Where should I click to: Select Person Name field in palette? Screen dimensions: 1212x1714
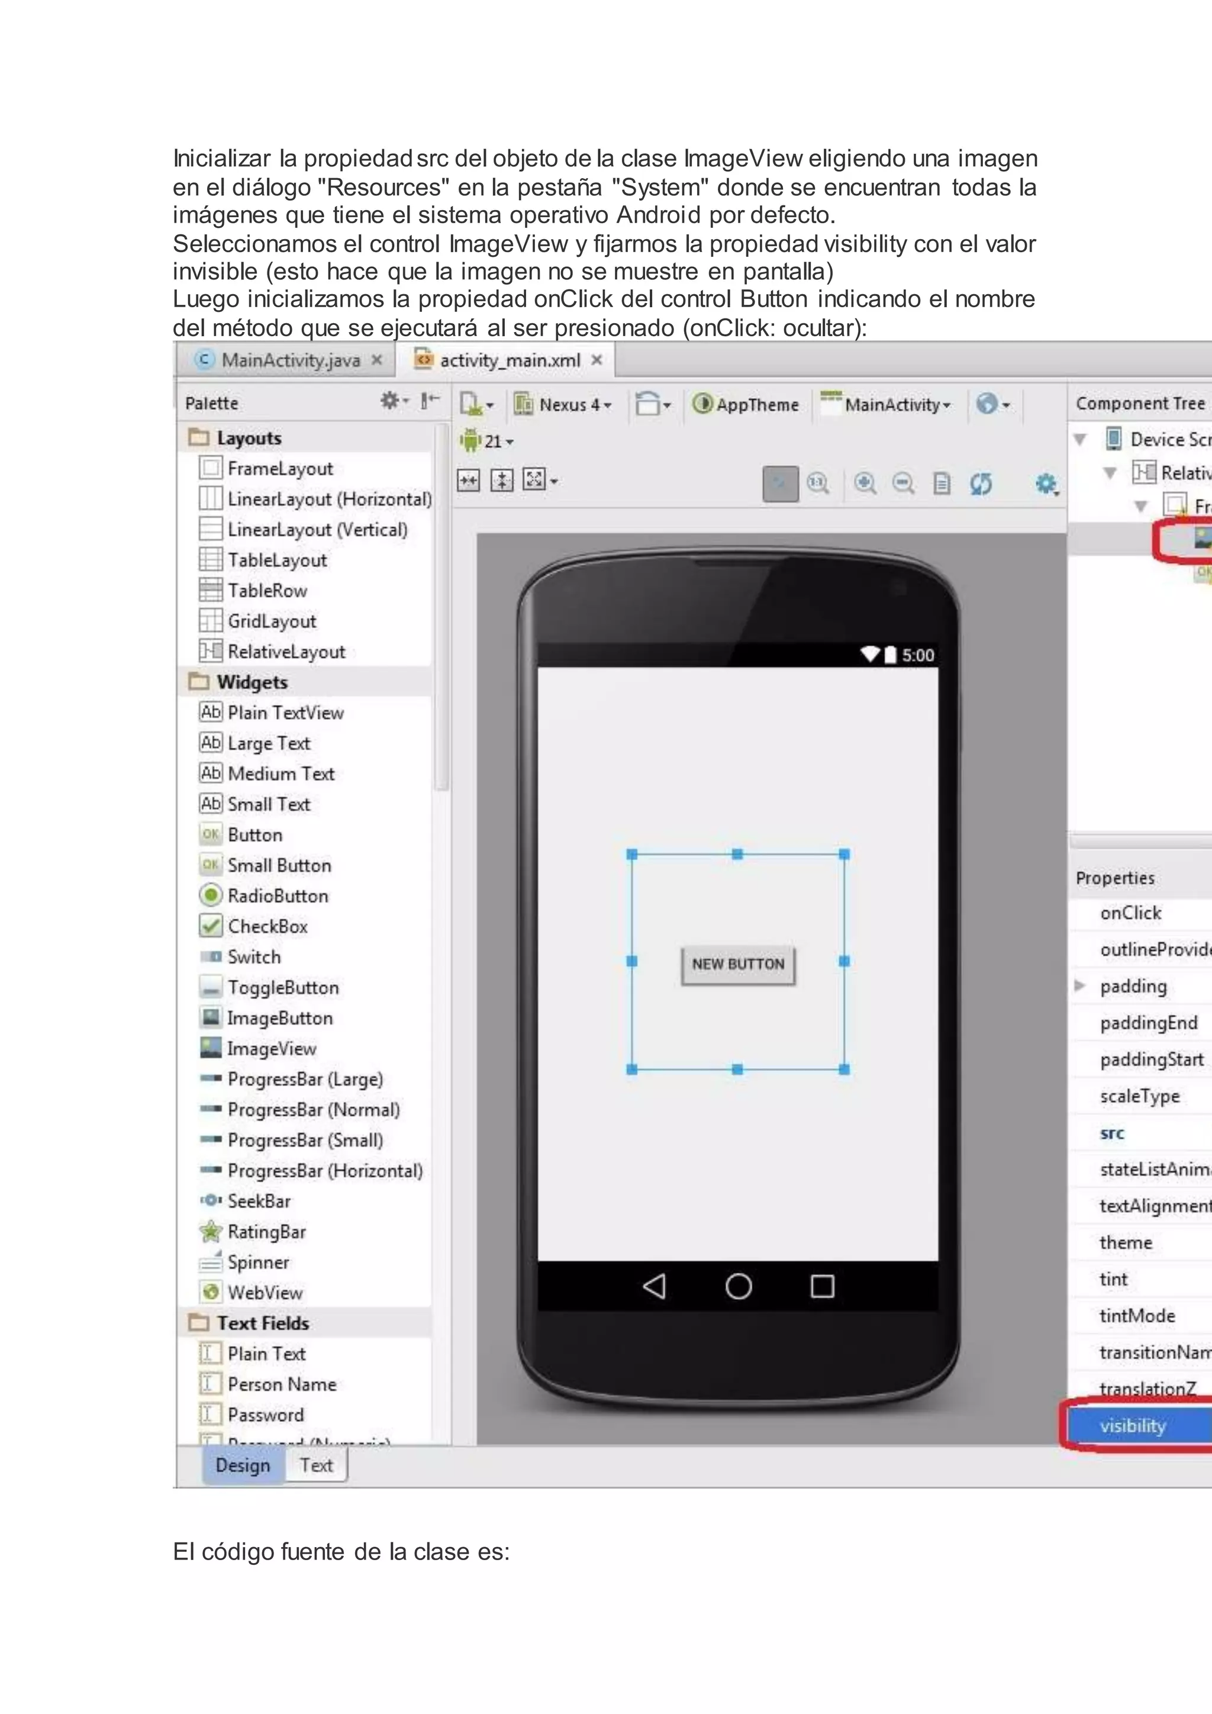click(269, 1385)
